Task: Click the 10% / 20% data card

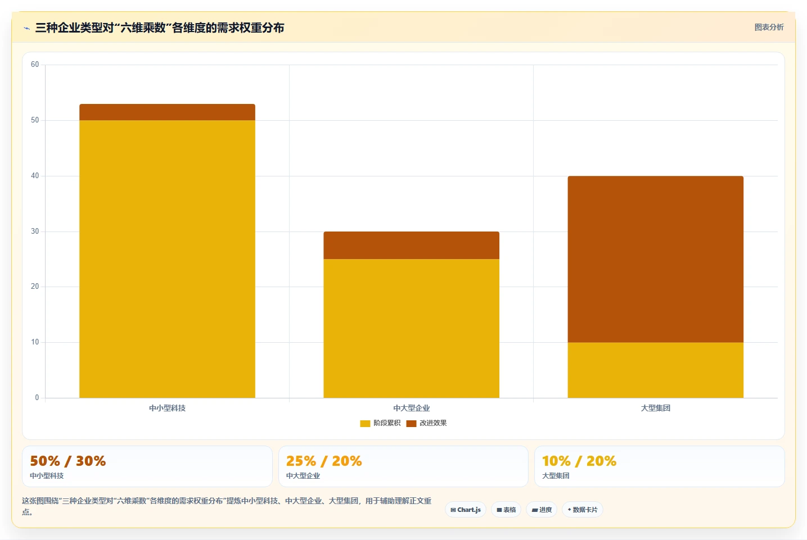Action: pos(659,466)
